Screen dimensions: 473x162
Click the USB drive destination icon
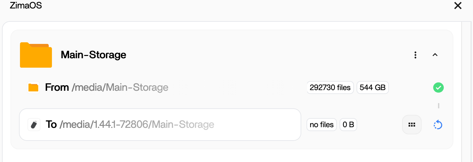tap(33, 125)
